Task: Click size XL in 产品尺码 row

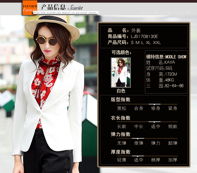Action: [148, 43]
